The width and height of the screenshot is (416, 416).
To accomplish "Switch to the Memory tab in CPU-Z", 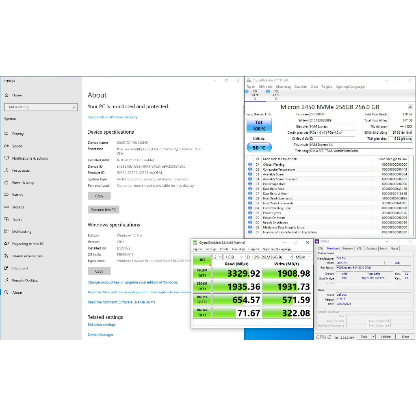I will tap(348, 249).
